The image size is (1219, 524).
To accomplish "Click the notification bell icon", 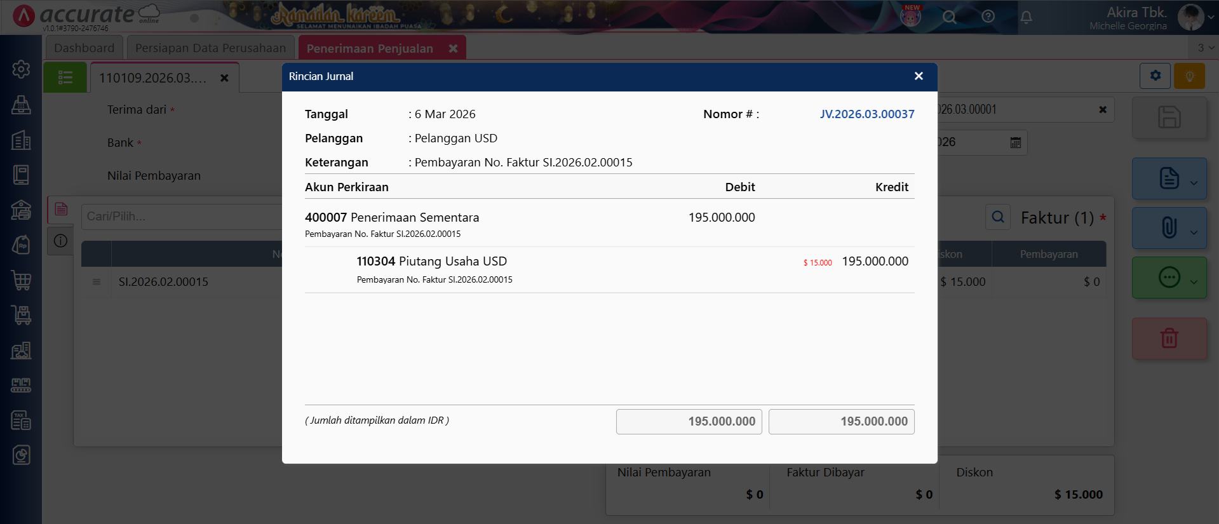I will point(1026,17).
